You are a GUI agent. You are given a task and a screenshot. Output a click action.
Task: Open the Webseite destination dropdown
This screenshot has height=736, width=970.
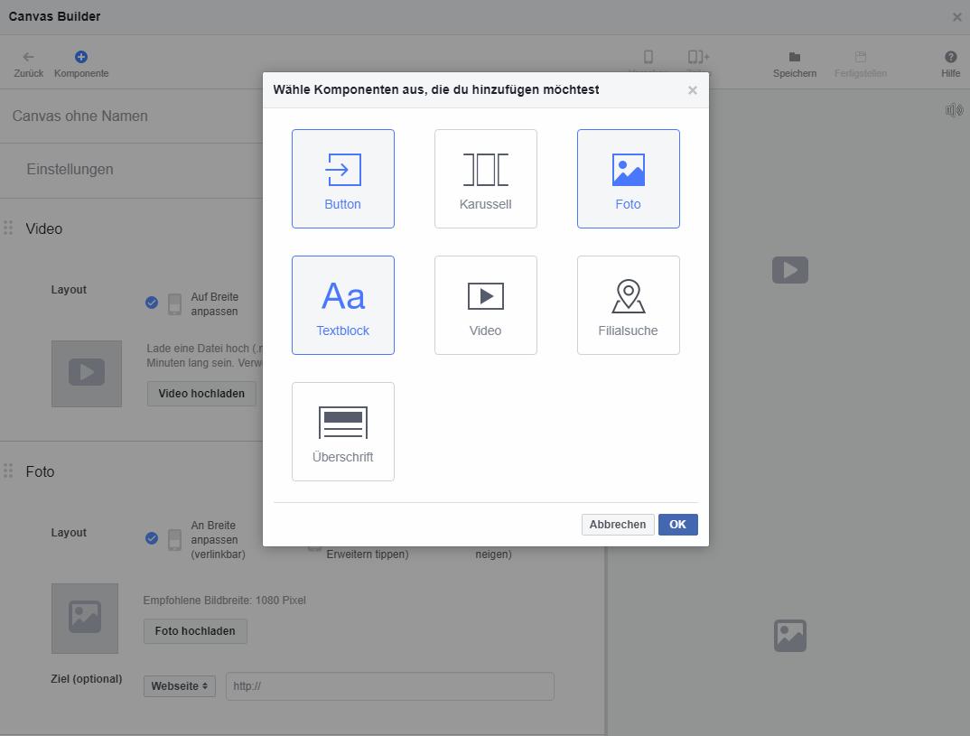[x=180, y=686]
